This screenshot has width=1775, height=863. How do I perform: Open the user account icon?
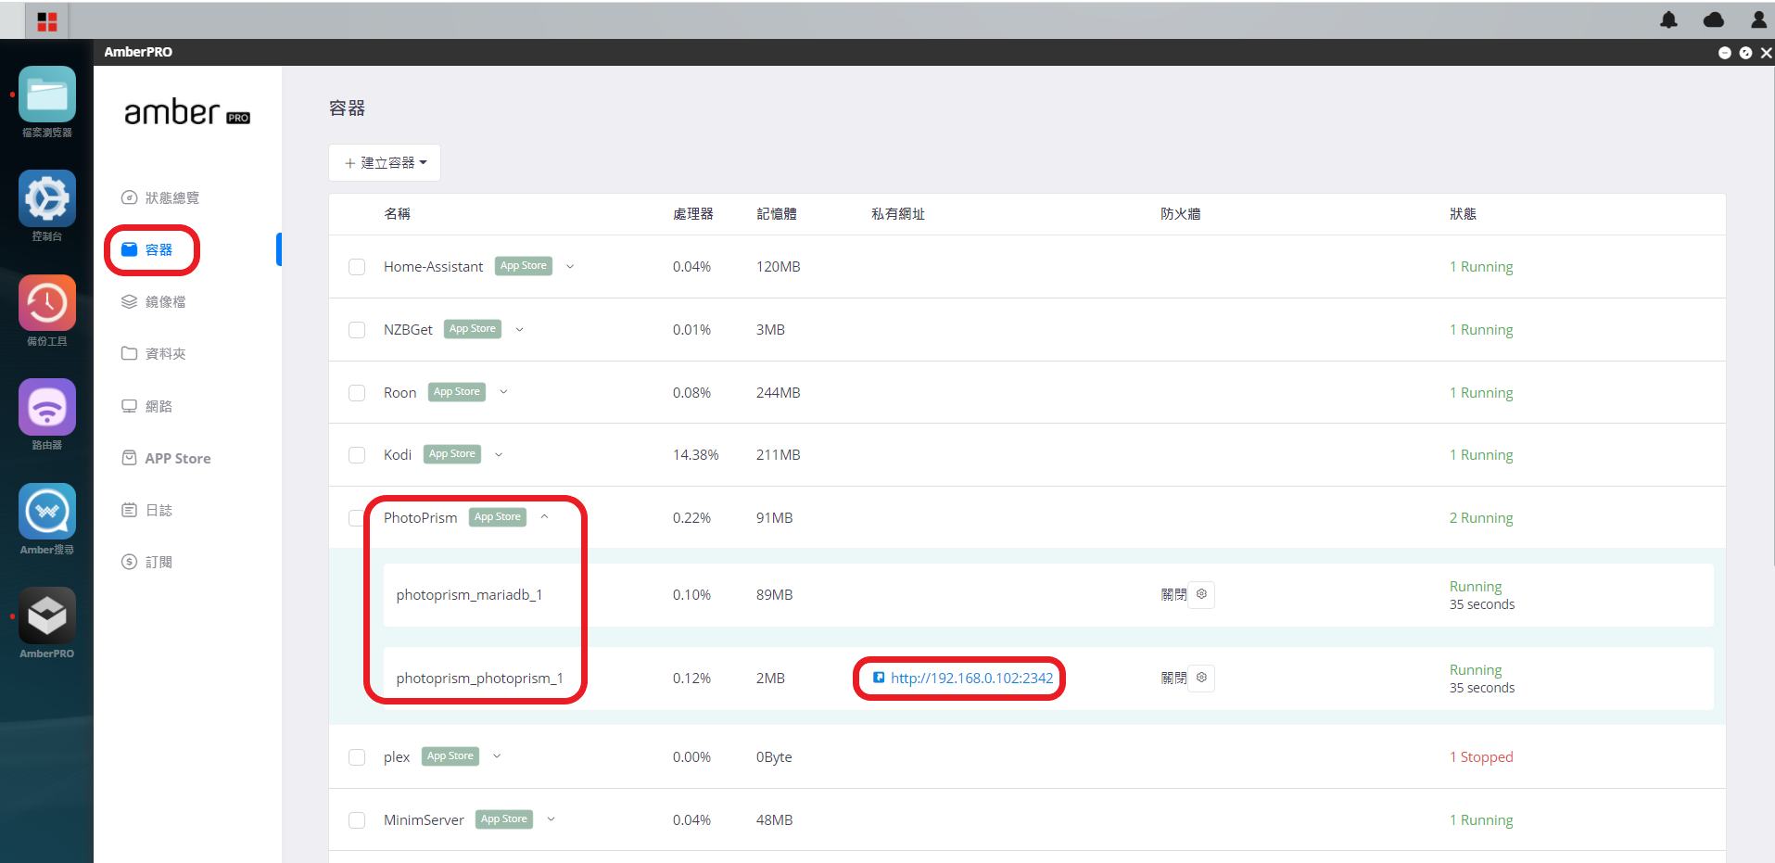[x=1758, y=19]
